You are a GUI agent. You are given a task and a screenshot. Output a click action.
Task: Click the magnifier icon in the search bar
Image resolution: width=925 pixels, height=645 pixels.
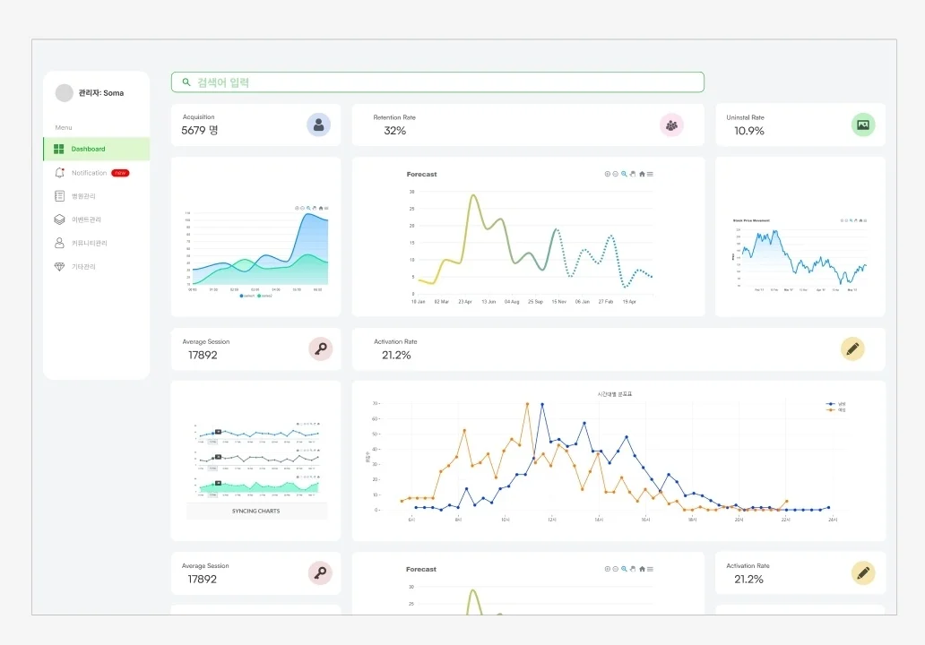(186, 82)
